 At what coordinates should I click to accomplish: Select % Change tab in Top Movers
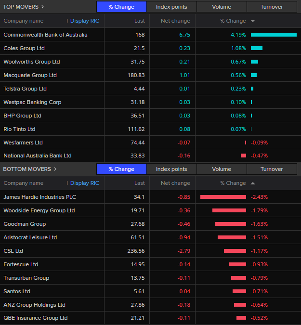point(121,7)
